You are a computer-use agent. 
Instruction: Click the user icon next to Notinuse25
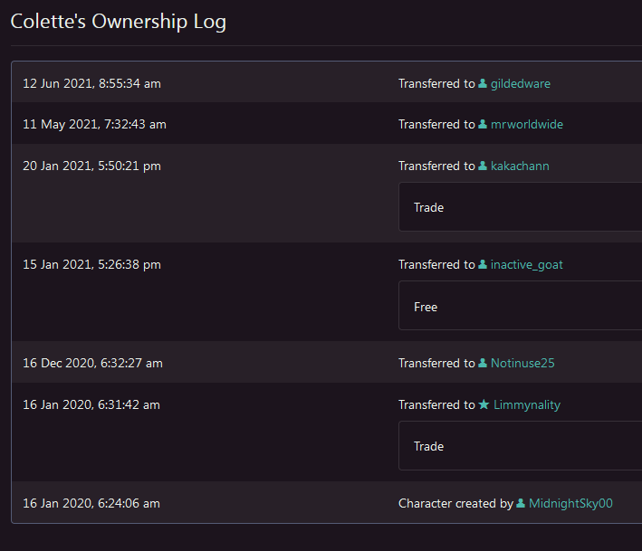tap(483, 363)
